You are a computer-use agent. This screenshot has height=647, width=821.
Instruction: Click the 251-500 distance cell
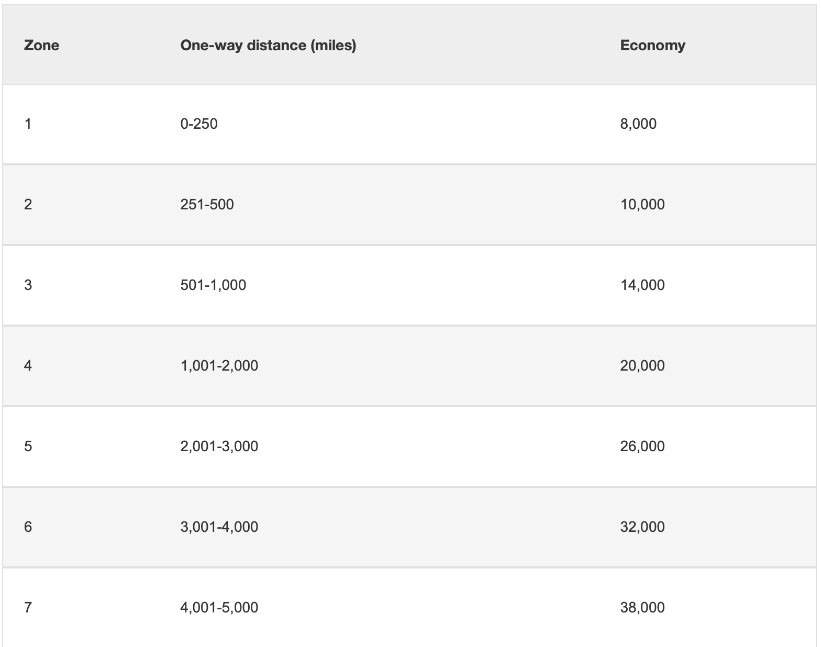click(x=207, y=205)
